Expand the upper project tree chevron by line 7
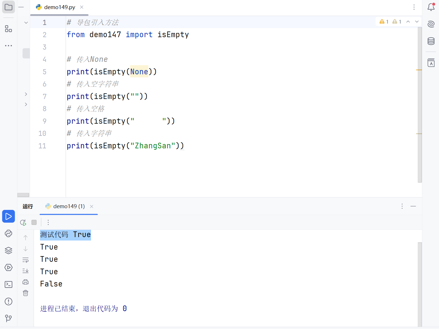The width and height of the screenshot is (439, 329). tap(26, 94)
